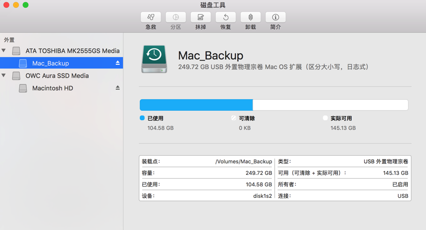The width and height of the screenshot is (426, 230).
Task: Eject the Mac_Backup volume
Action: [x=118, y=63]
